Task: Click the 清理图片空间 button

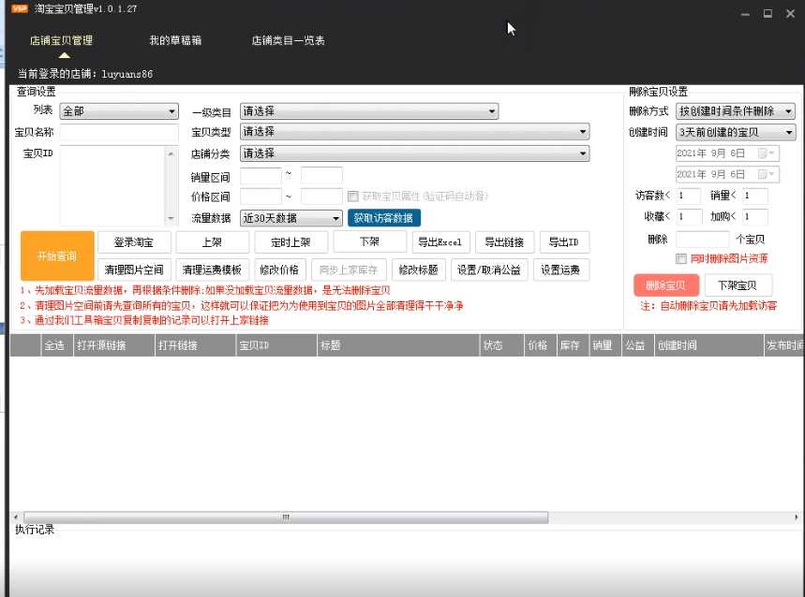Action: coord(134,270)
